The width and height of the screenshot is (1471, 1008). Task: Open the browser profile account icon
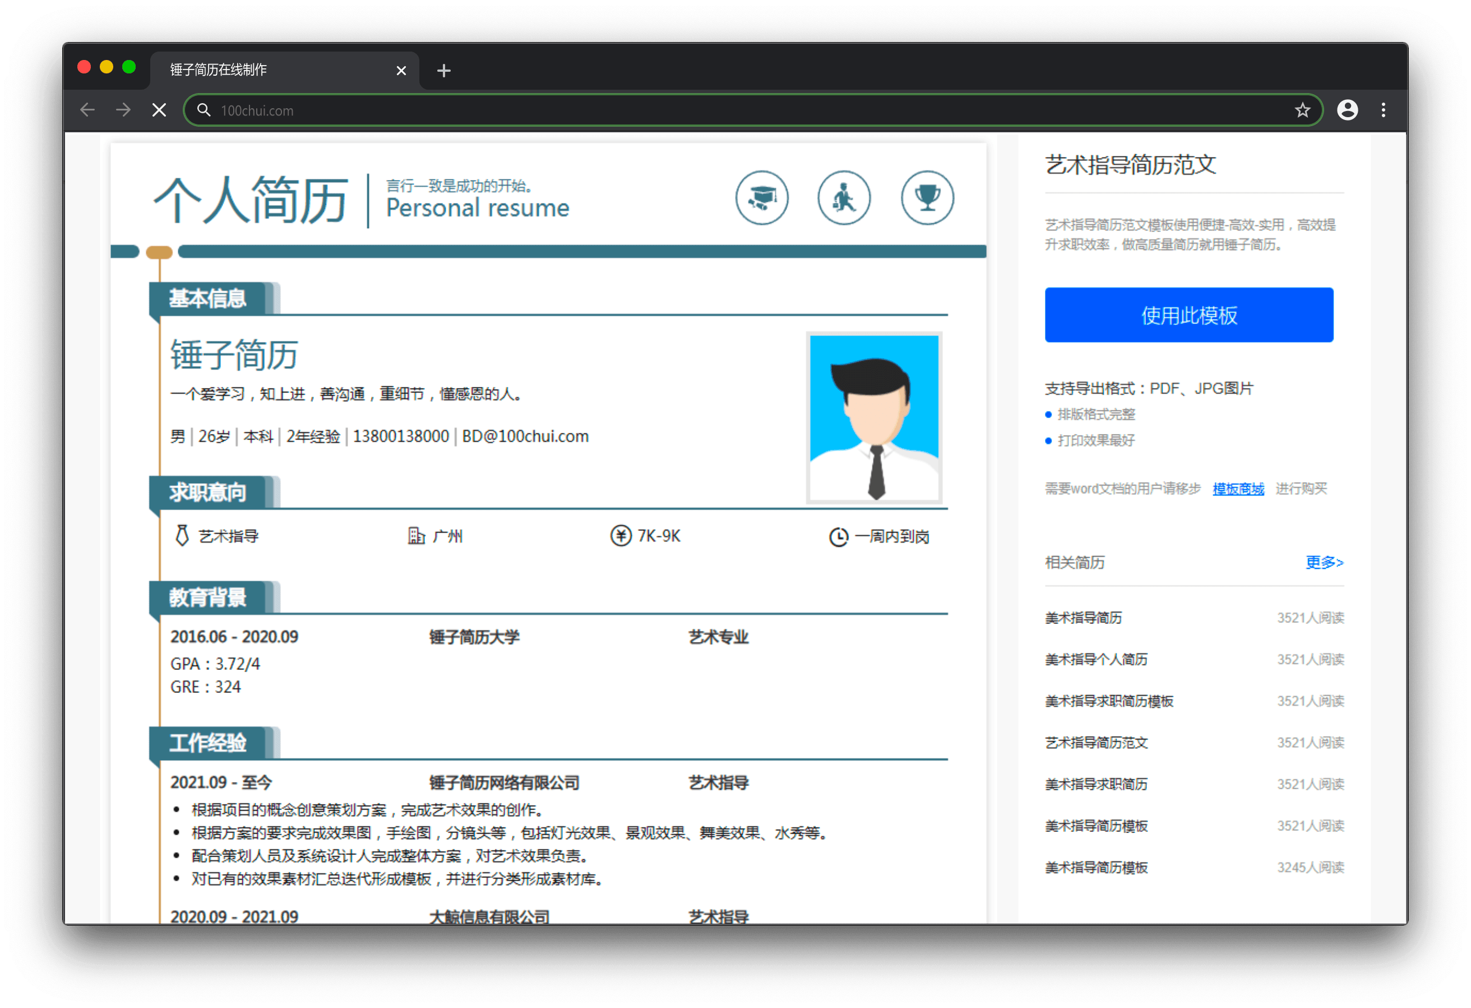pos(1347,110)
